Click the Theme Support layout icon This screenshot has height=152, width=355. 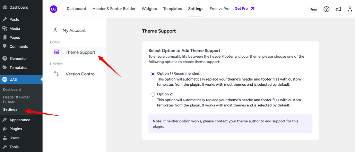[x=57, y=52]
